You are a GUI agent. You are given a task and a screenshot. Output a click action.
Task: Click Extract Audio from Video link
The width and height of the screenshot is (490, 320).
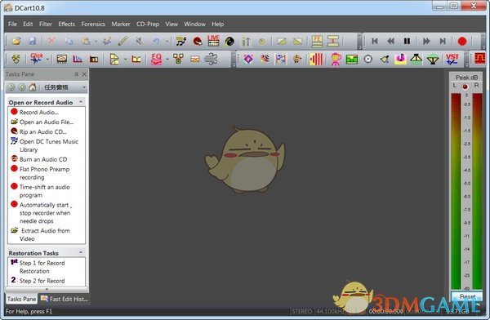[x=45, y=234]
